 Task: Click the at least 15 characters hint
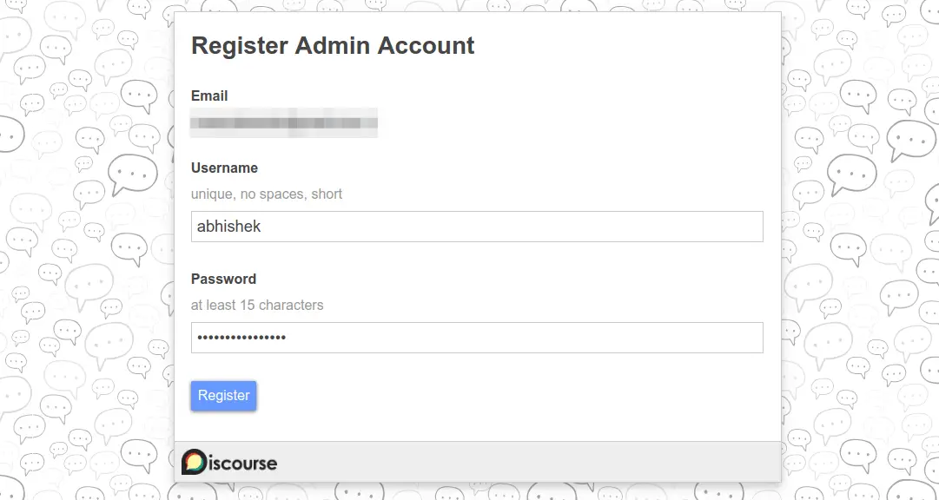pyautogui.click(x=257, y=305)
